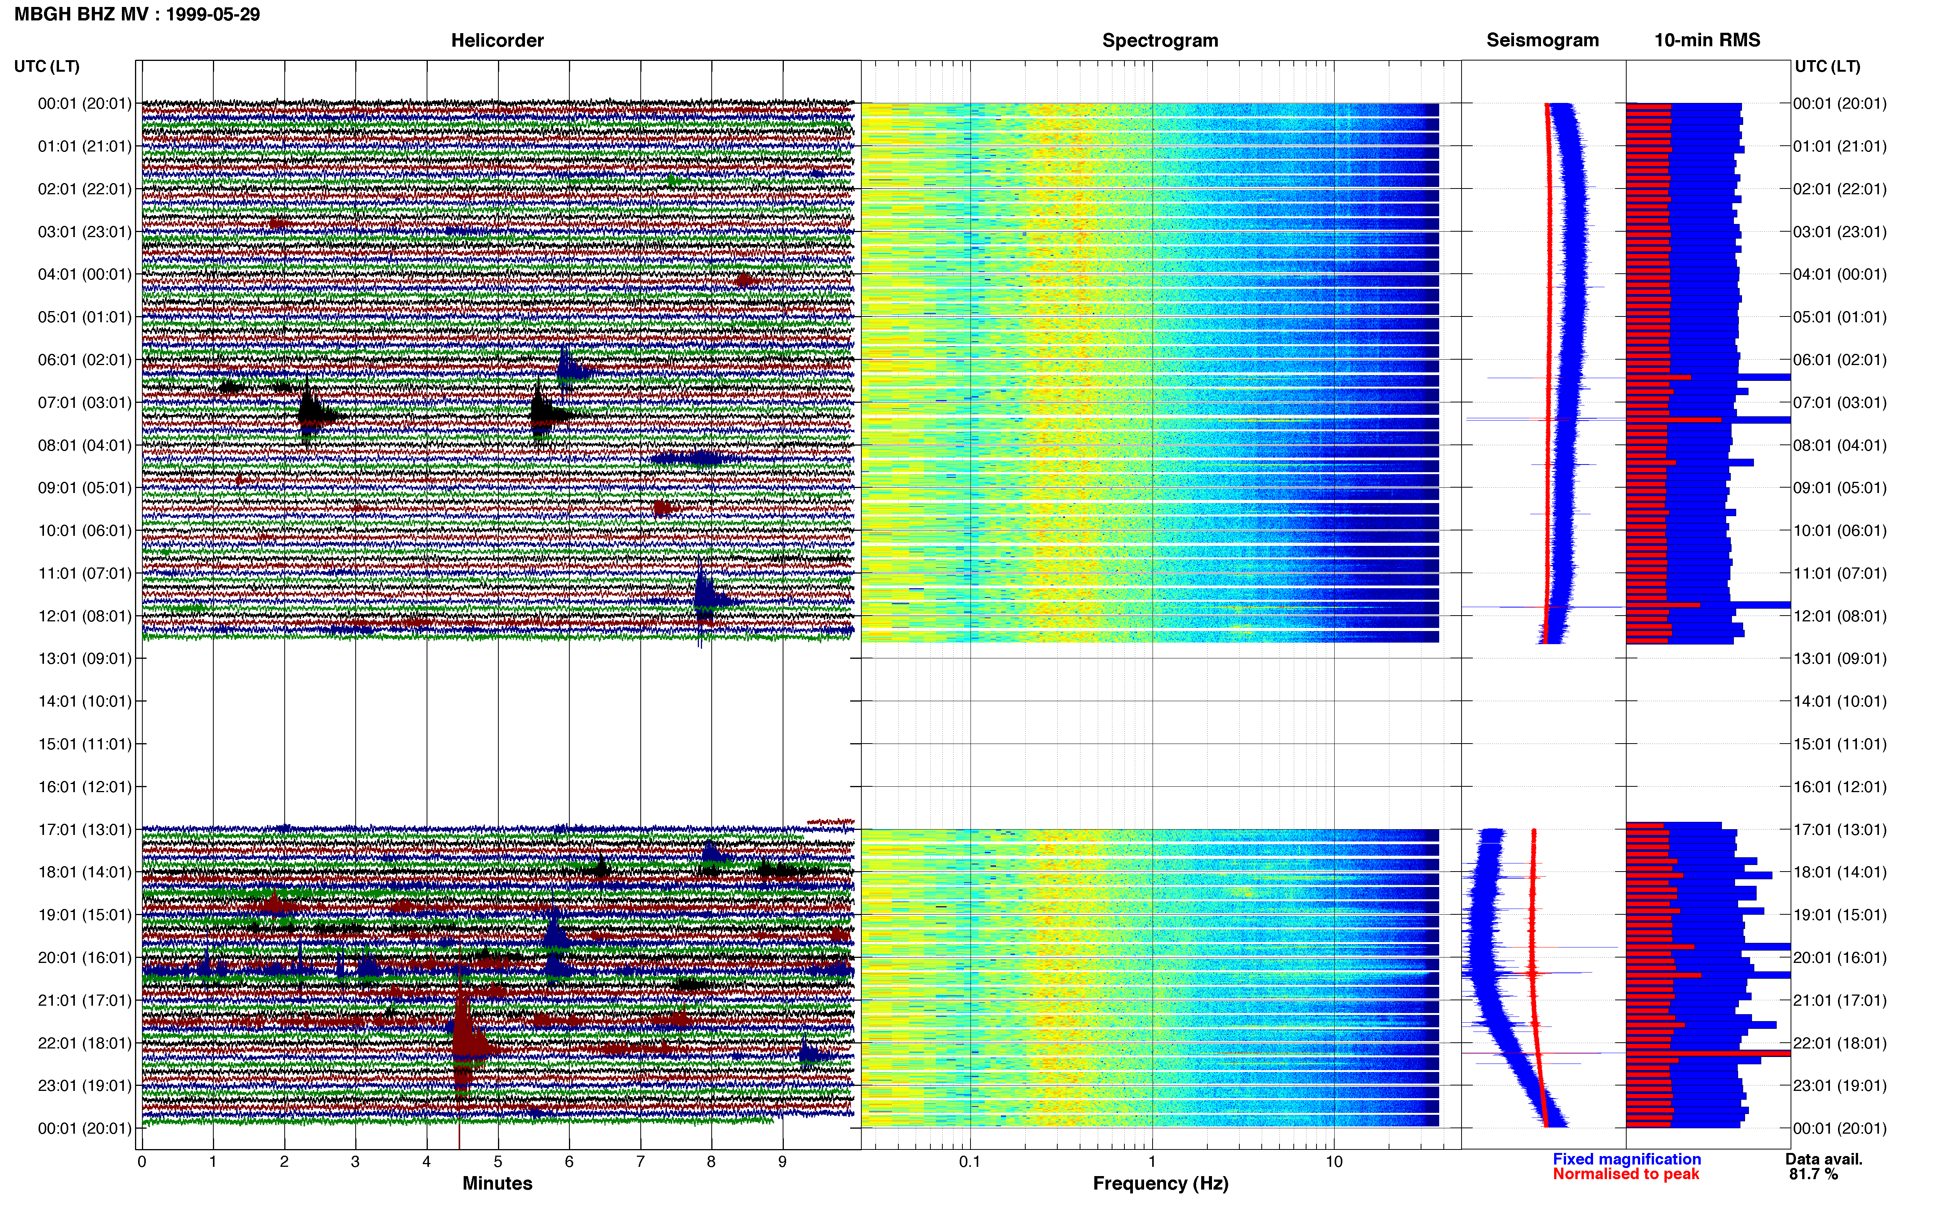Click left time label '13:01 (09:01)'
The height and width of the screenshot is (1210, 1936).
(x=85, y=659)
